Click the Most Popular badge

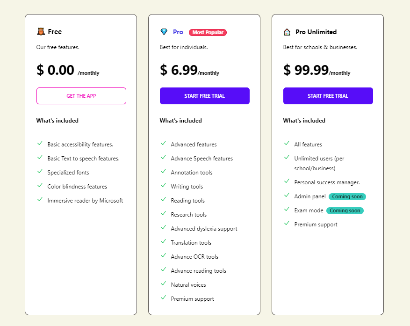click(x=208, y=32)
